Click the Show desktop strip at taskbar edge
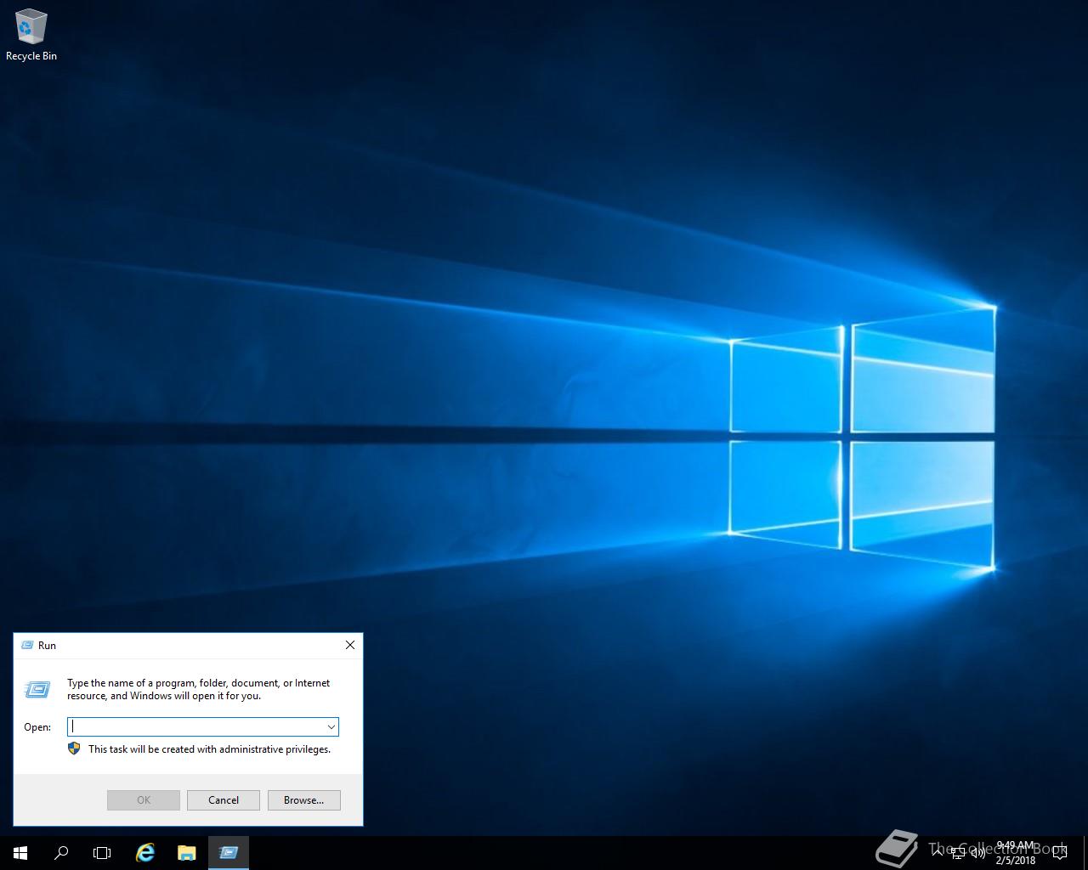The width and height of the screenshot is (1088, 870). [1085, 853]
